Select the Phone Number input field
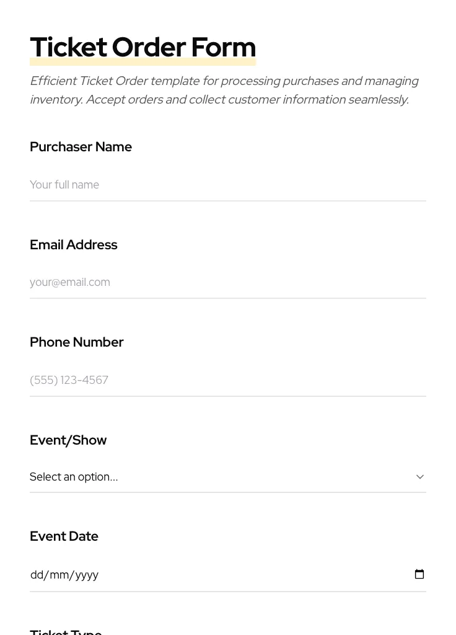 tap(227, 380)
